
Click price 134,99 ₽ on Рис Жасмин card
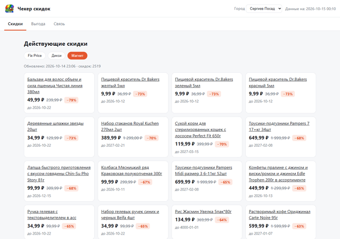click(185, 220)
